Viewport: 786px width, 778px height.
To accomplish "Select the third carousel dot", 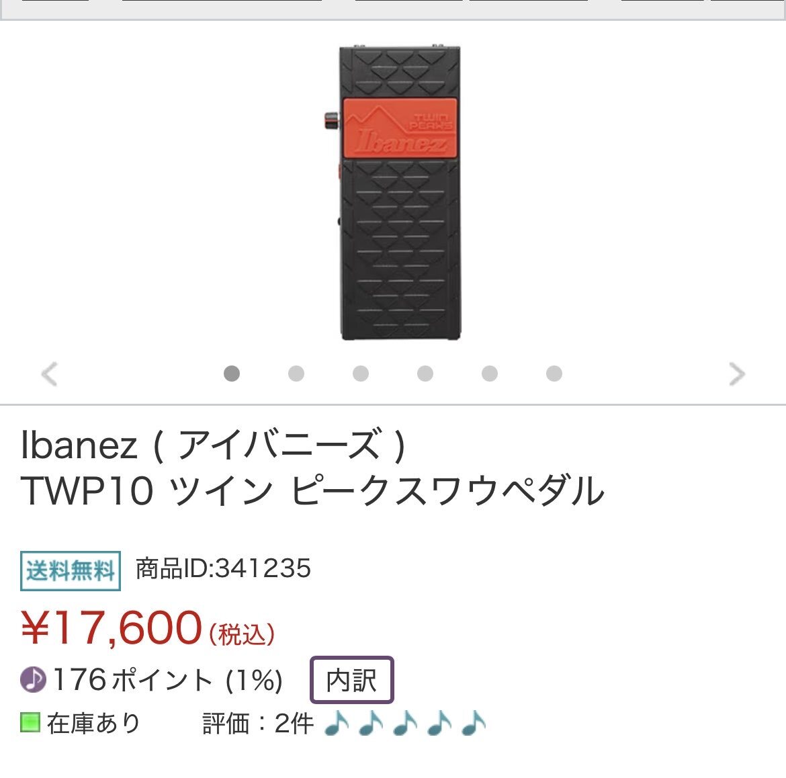I will (x=360, y=374).
